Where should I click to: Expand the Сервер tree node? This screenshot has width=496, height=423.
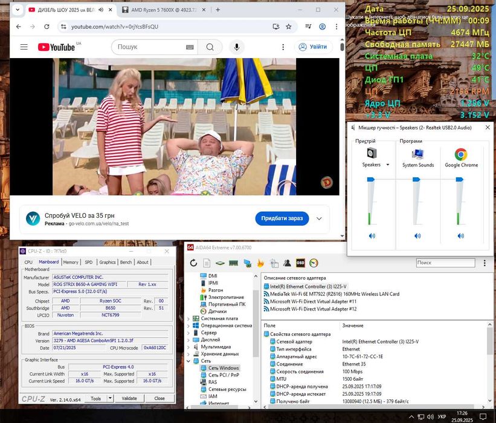coord(188,333)
